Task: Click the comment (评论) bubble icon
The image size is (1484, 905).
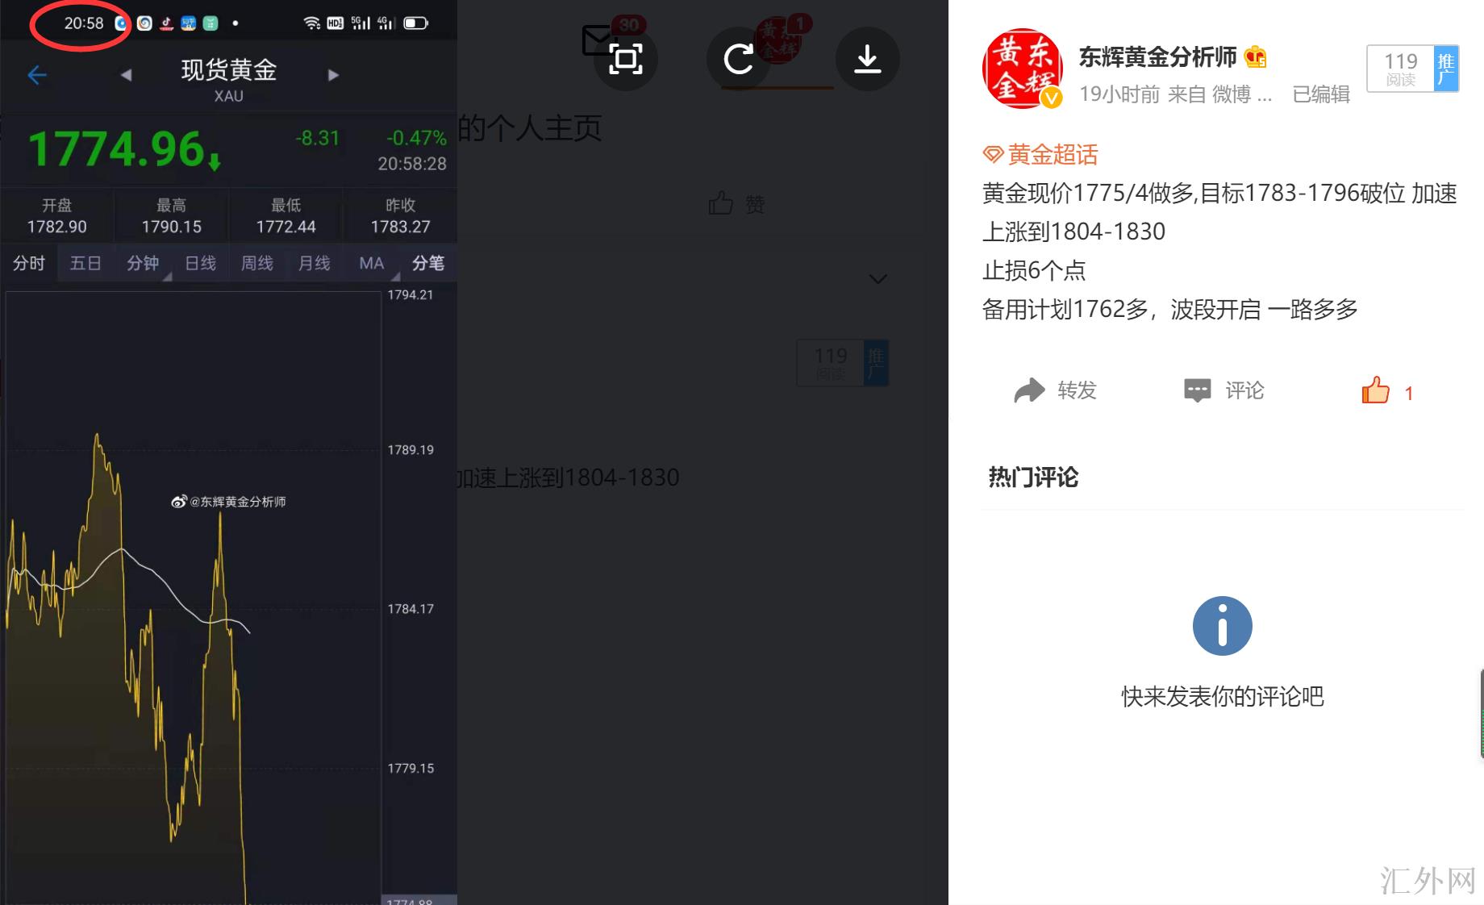Action: [1197, 390]
